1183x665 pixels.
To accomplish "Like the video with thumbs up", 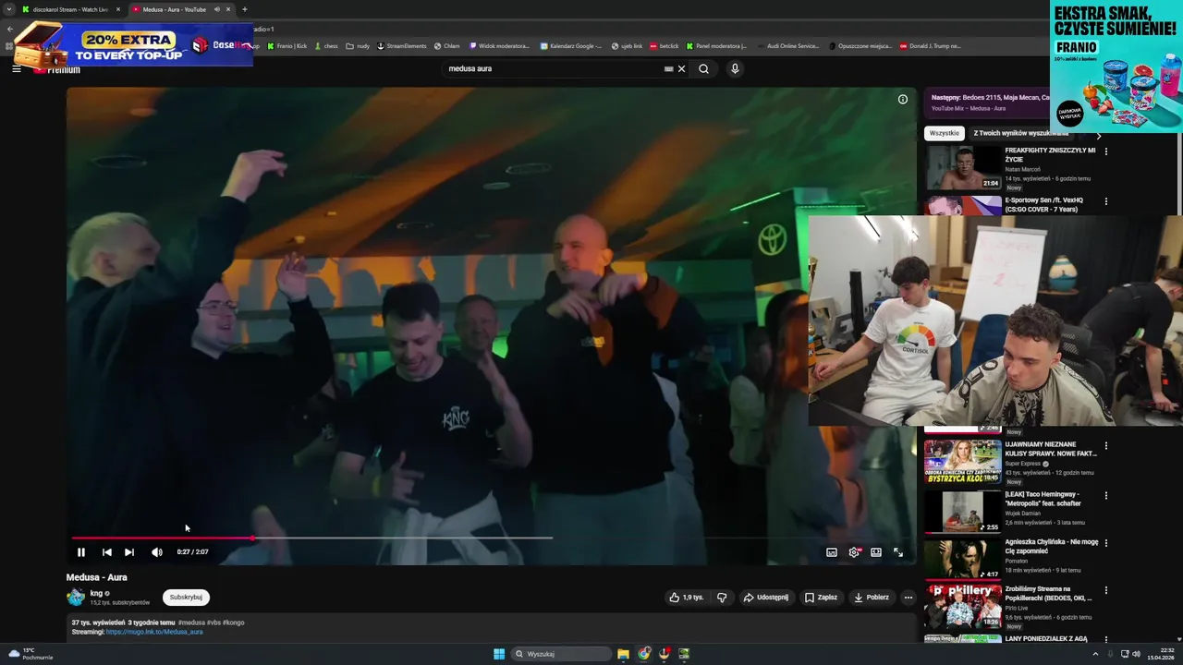I will 687,598.
